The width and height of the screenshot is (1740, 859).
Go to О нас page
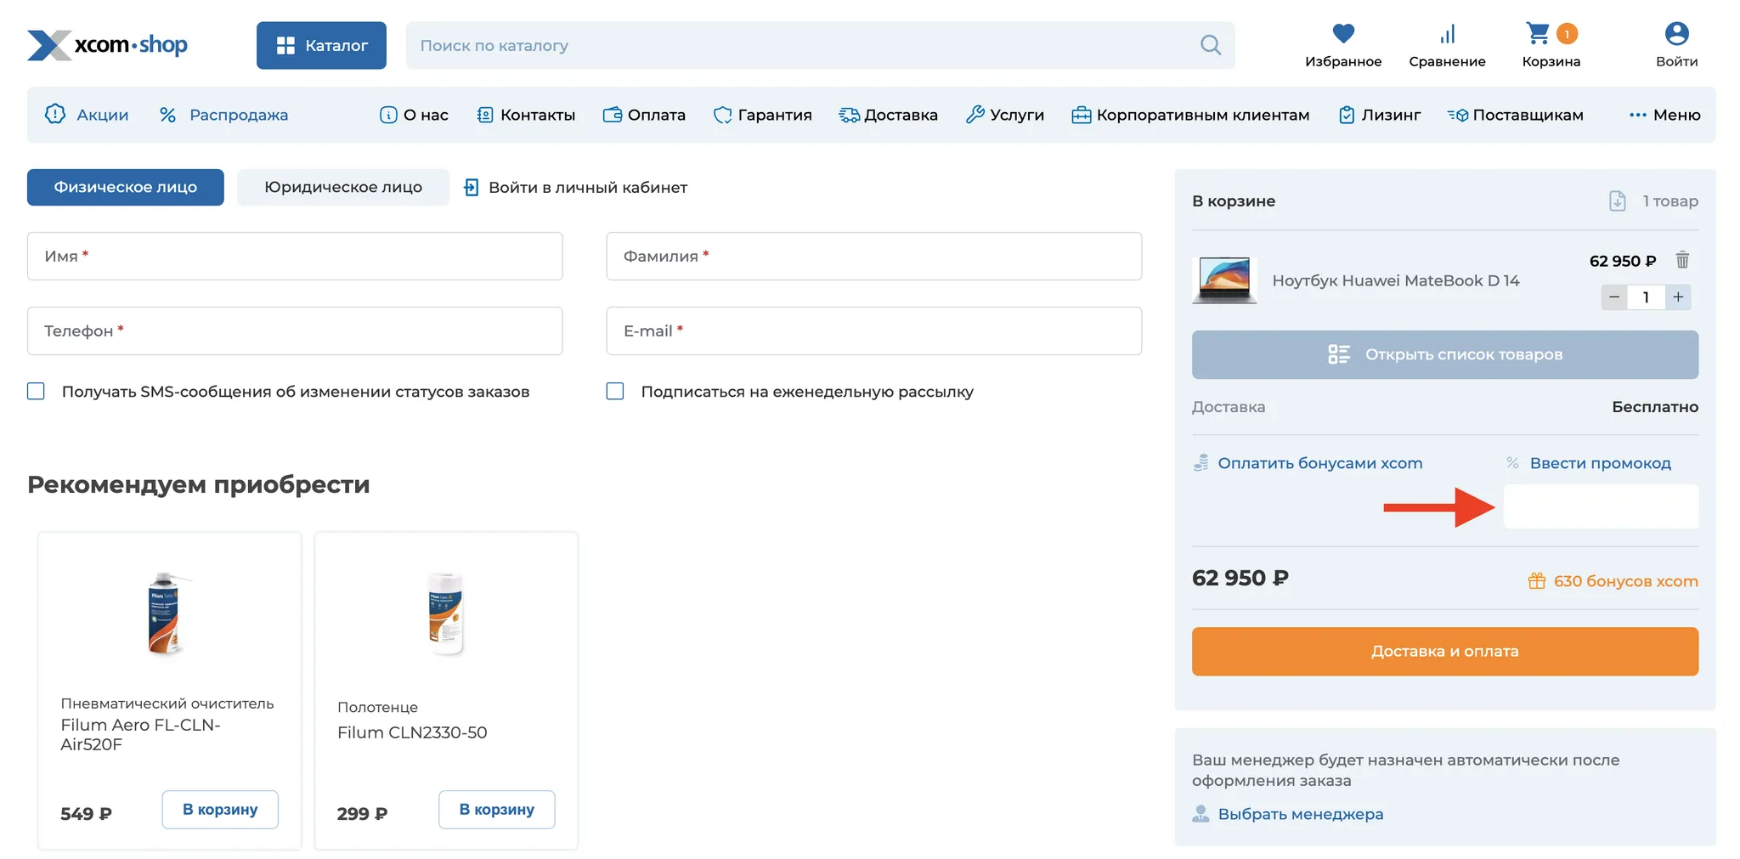pos(414,115)
